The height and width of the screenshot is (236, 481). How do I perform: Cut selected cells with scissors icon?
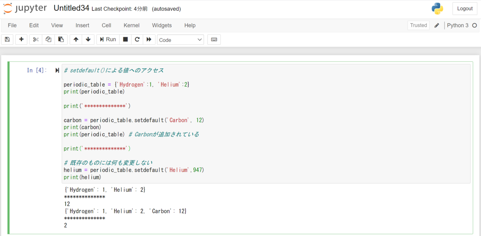pyautogui.click(x=36, y=40)
